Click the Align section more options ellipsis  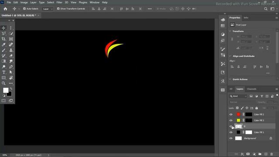point(268,73)
